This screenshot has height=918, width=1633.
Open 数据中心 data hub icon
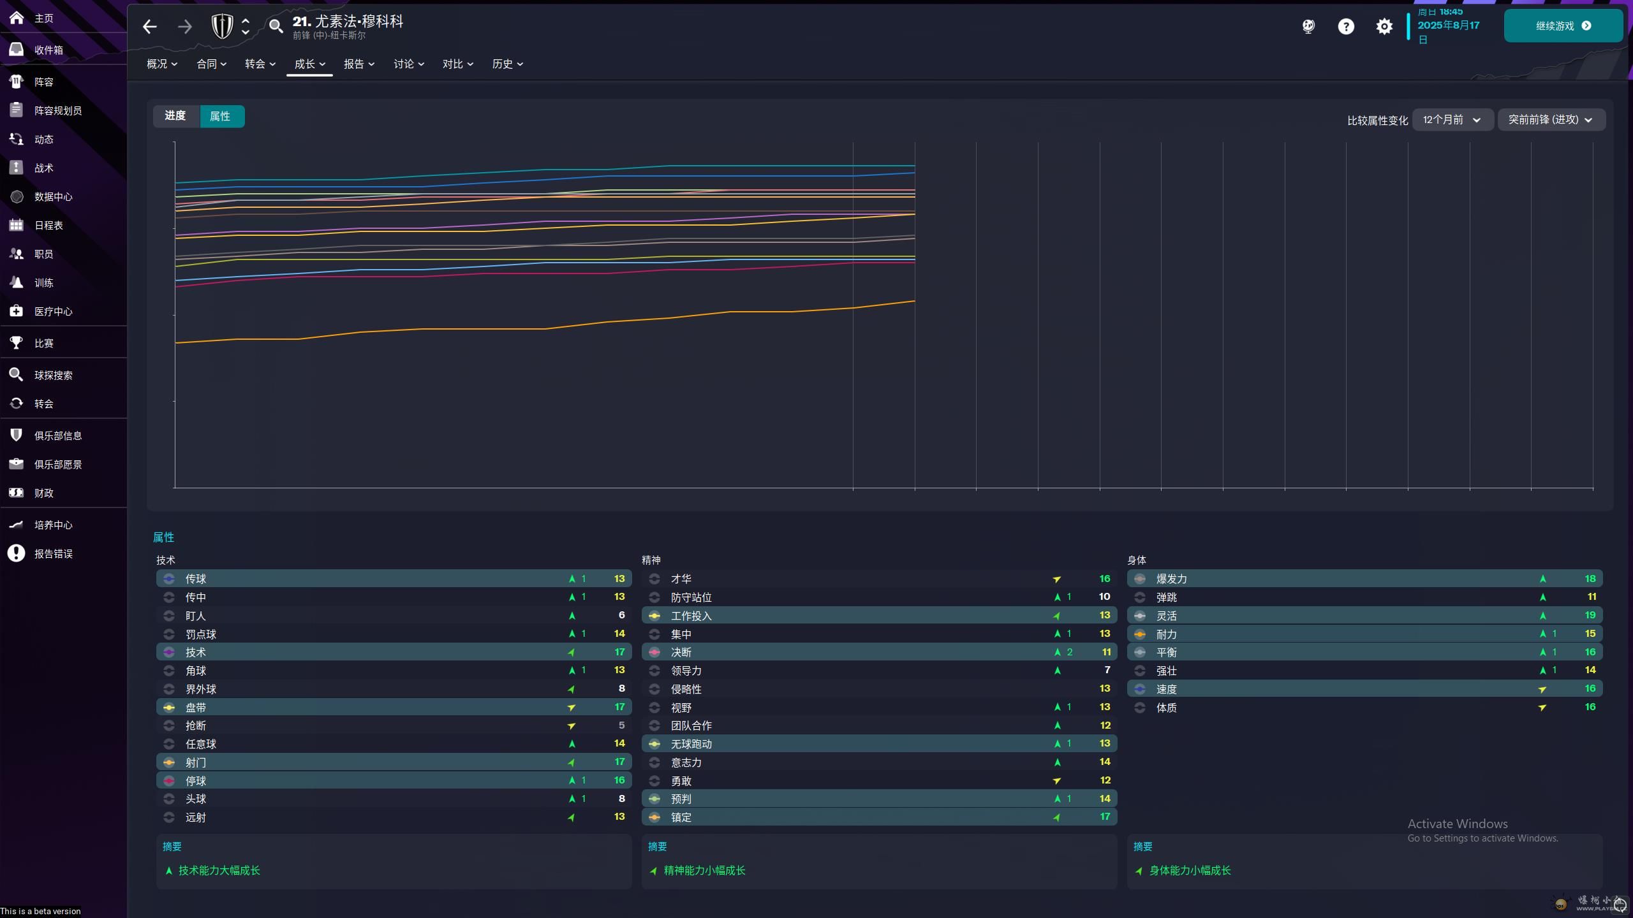[x=17, y=196]
